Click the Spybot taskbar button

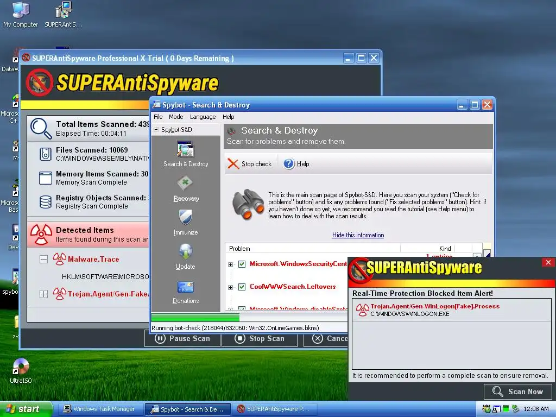[187, 409]
